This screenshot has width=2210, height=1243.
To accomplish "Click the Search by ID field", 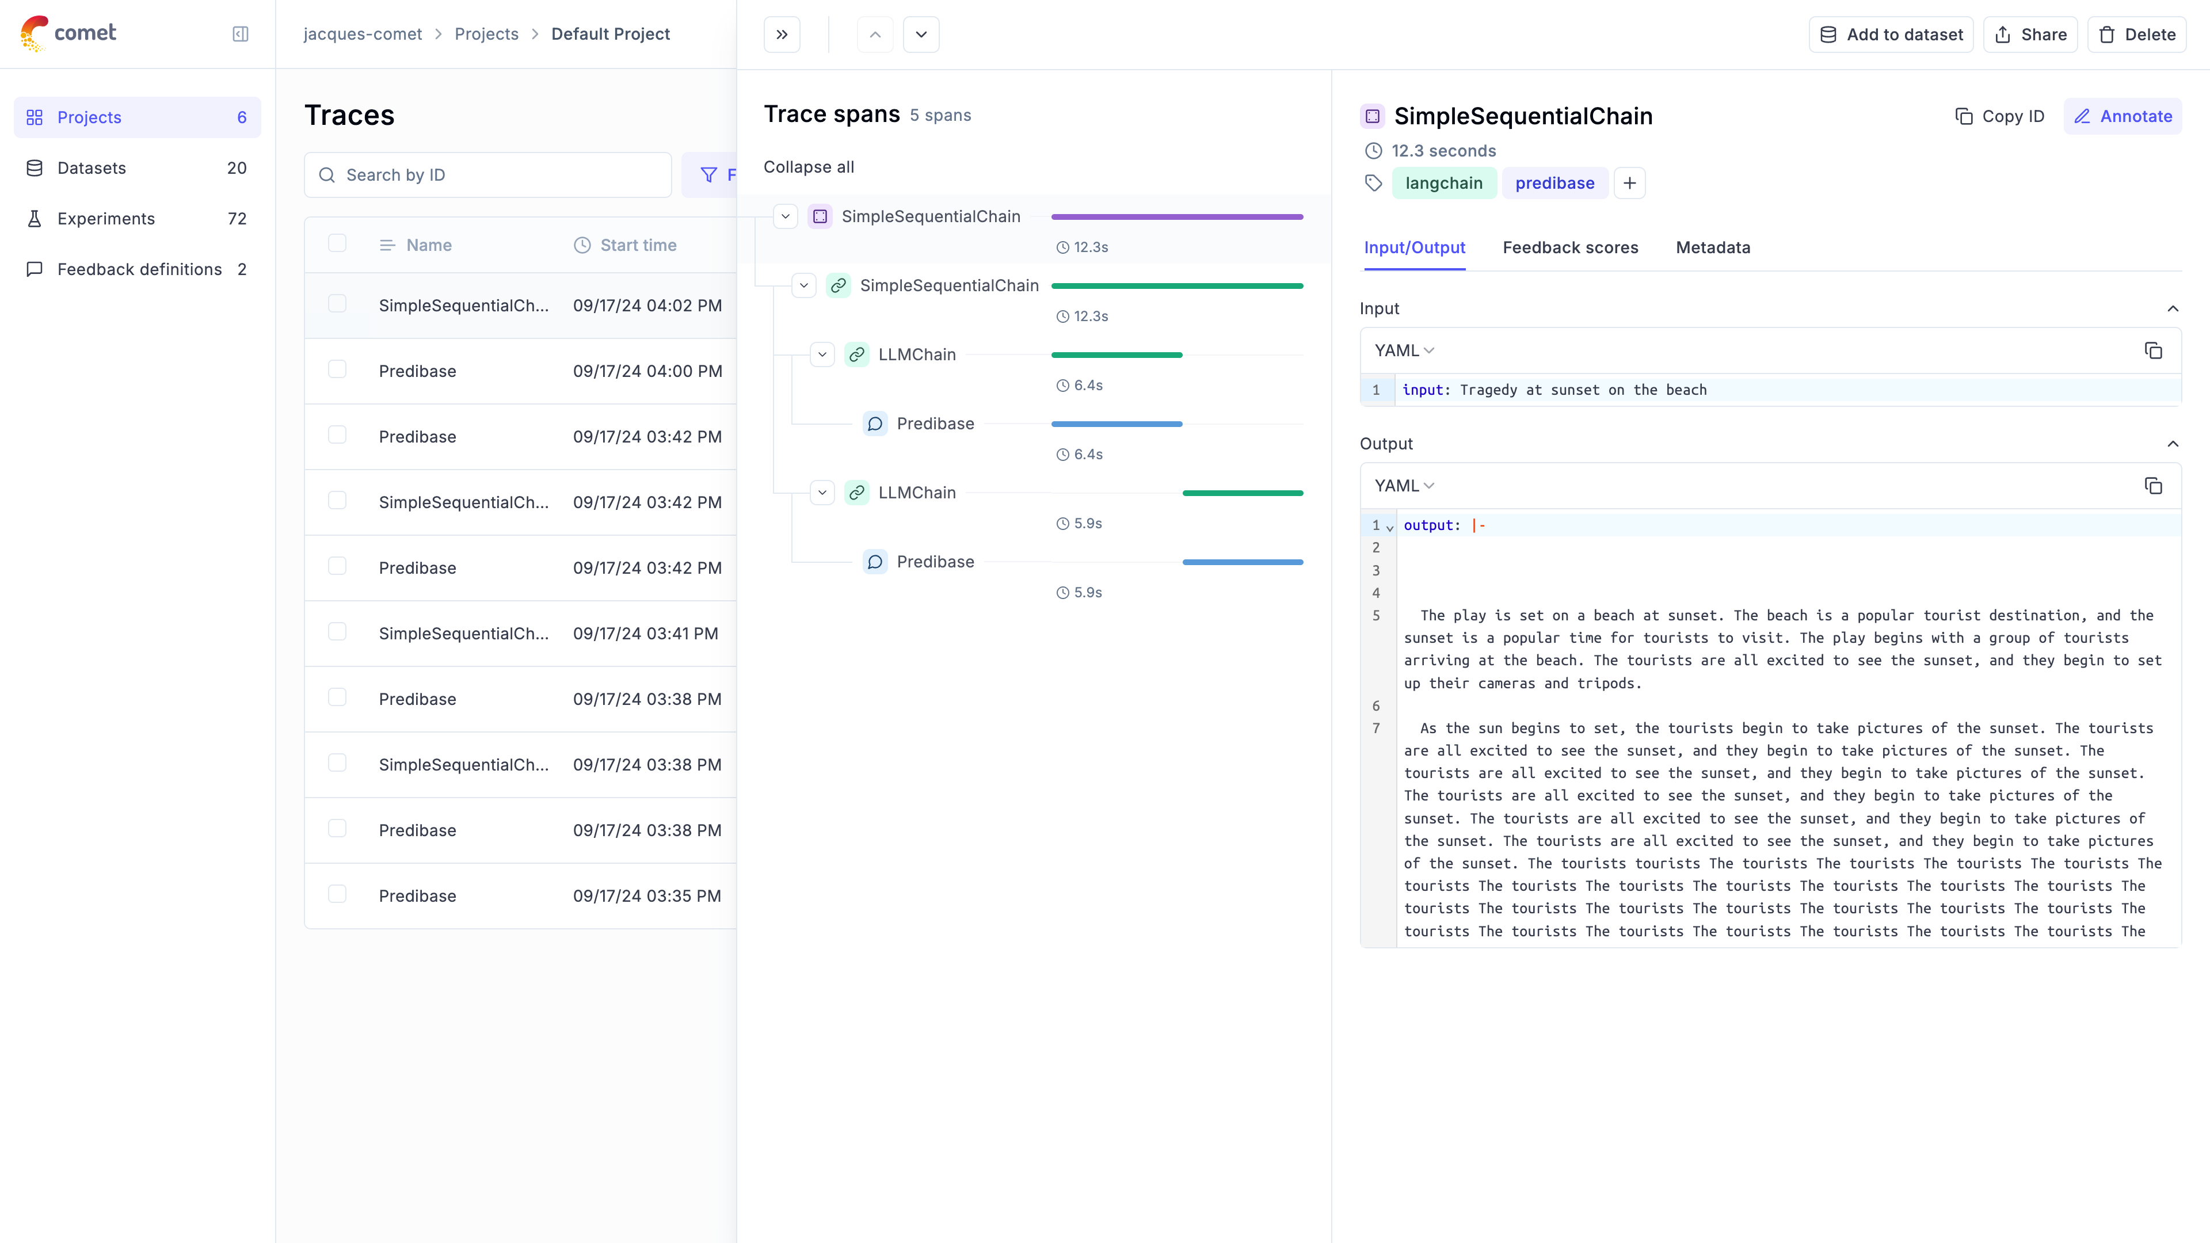I will click(487, 175).
